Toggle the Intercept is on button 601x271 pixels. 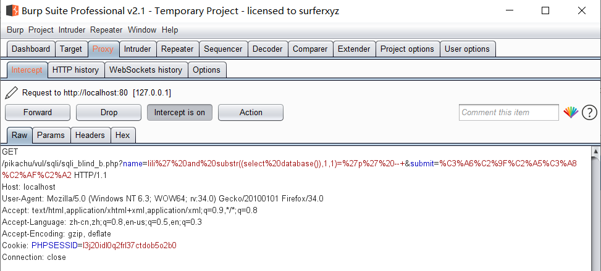(x=179, y=112)
